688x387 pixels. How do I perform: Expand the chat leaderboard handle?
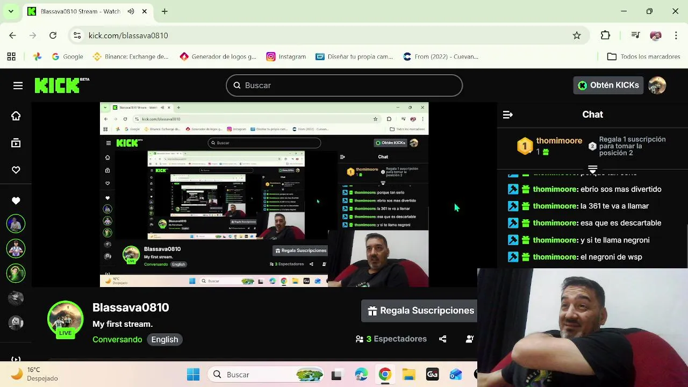[x=592, y=168]
